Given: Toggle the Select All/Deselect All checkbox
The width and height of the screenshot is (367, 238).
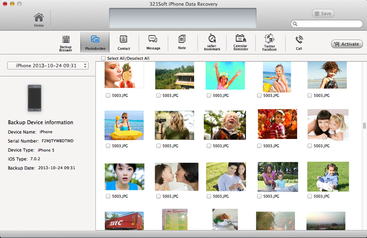Looking at the screenshot, I should pyautogui.click(x=103, y=58).
